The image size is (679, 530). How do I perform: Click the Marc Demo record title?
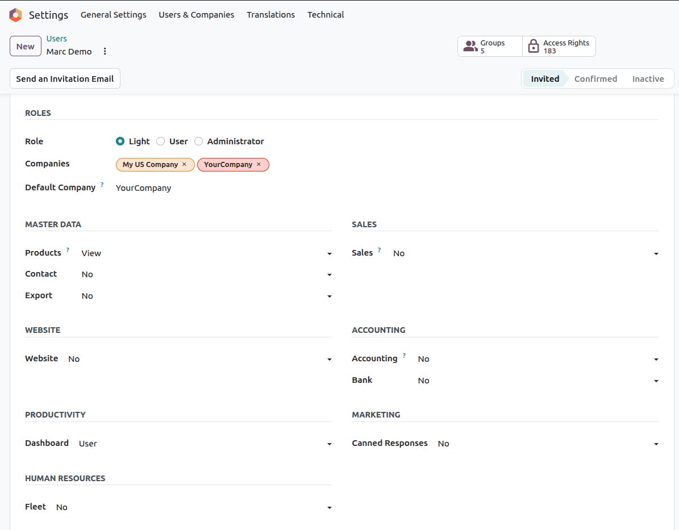[69, 52]
